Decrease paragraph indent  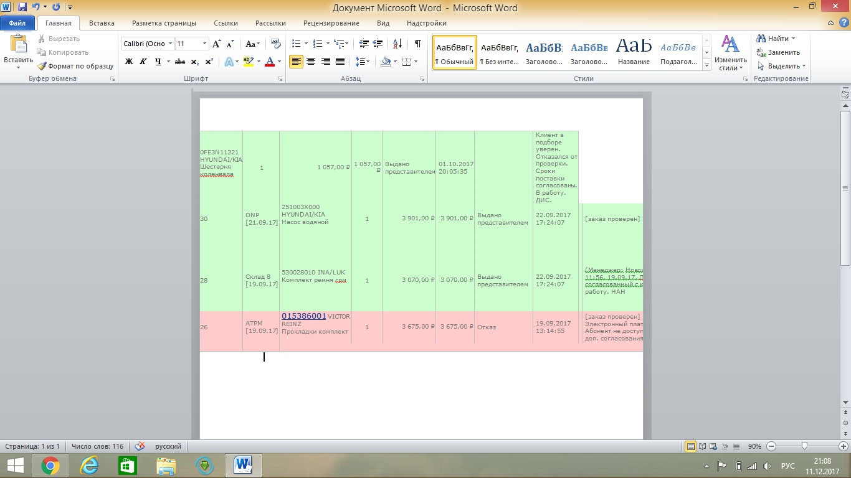[x=364, y=44]
